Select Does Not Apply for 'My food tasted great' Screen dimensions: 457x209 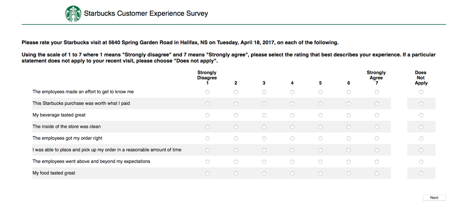(x=421, y=173)
